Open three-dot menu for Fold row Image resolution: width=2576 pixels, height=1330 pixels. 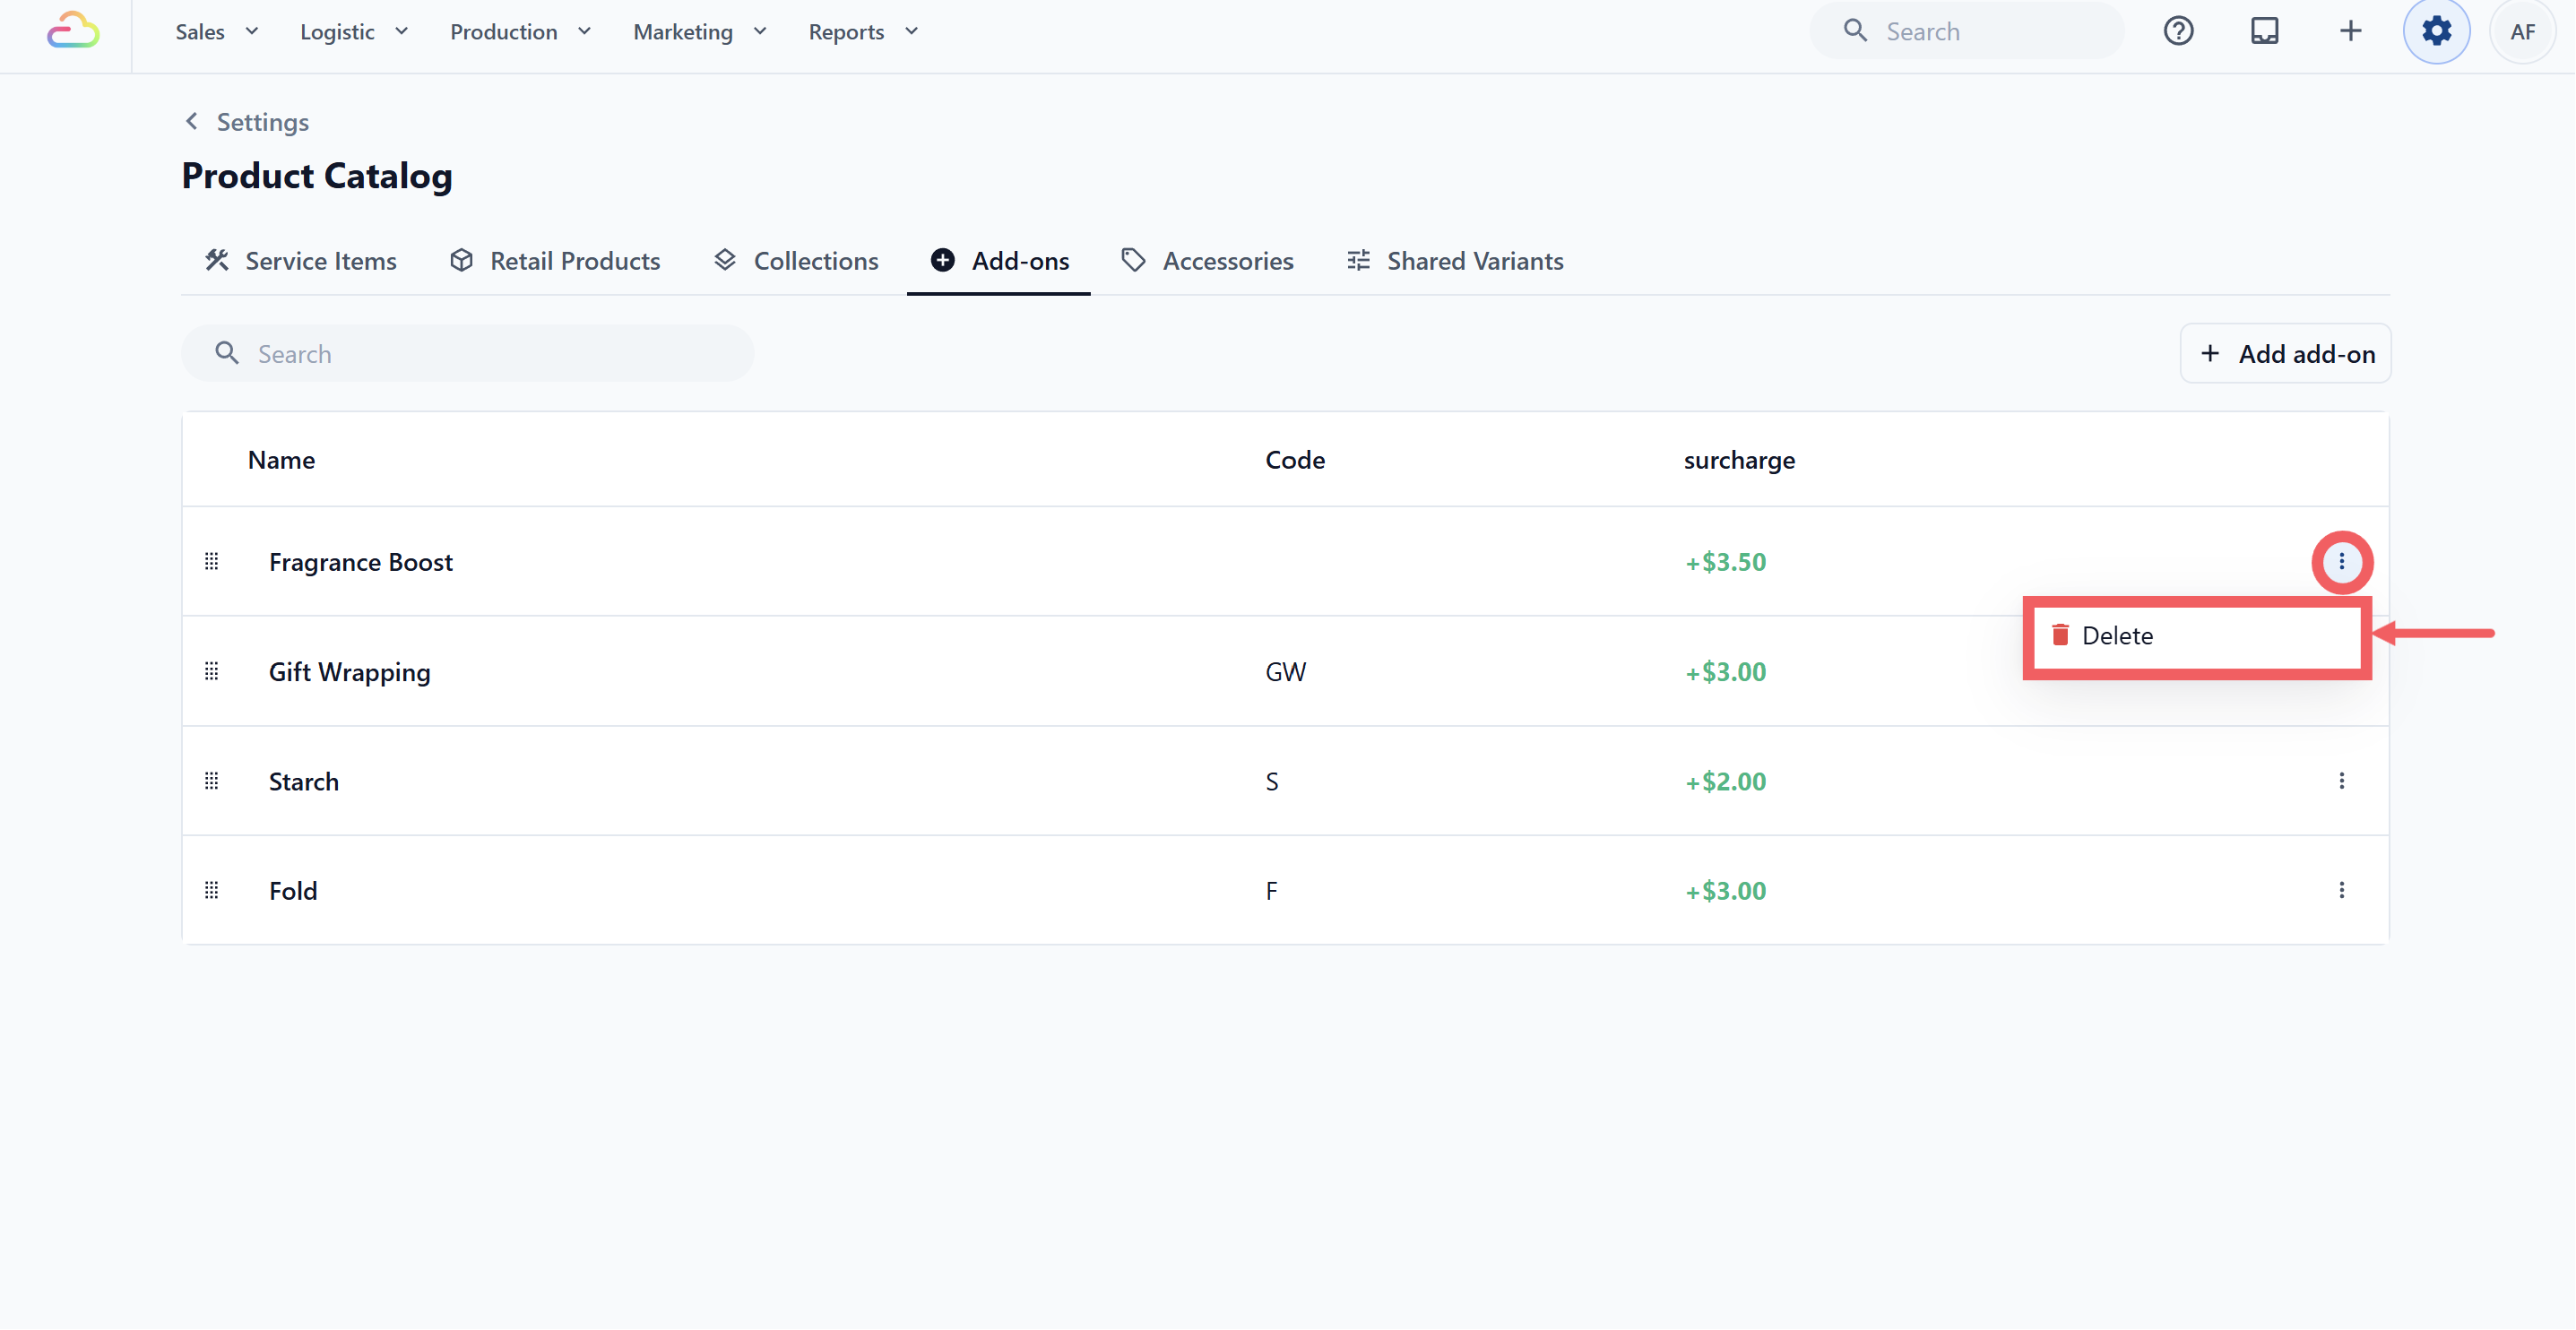click(x=2341, y=890)
